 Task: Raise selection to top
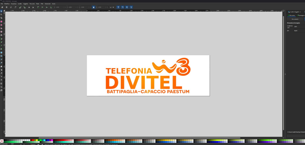point(38,7)
